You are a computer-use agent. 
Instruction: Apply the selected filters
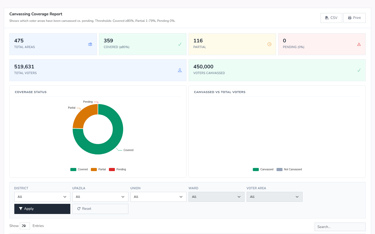pos(42,209)
